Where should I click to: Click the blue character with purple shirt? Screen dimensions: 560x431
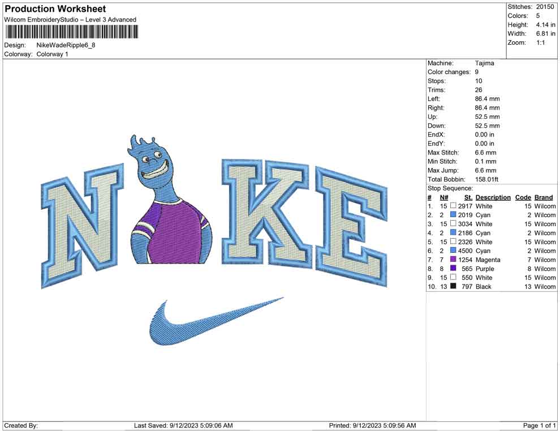pos(170,200)
